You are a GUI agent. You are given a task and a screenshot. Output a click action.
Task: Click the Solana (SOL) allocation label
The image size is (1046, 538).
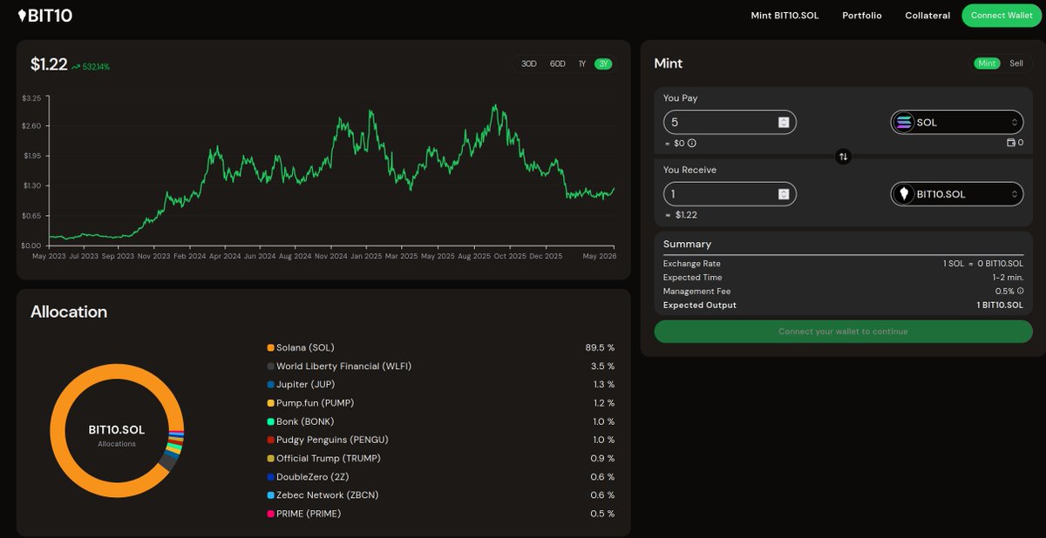click(305, 347)
